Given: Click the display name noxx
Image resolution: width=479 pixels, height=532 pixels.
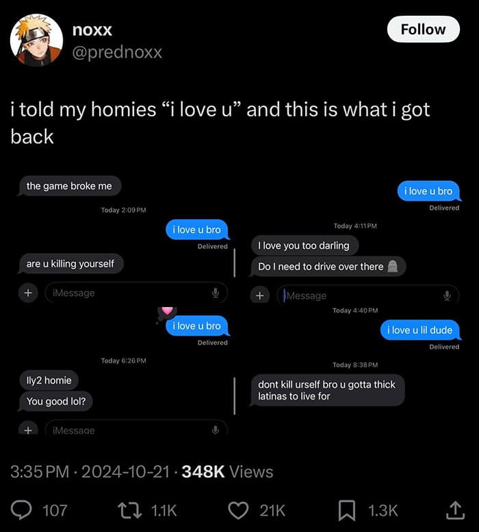Looking at the screenshot, I should pyautogui.click(x=92, y=30).
